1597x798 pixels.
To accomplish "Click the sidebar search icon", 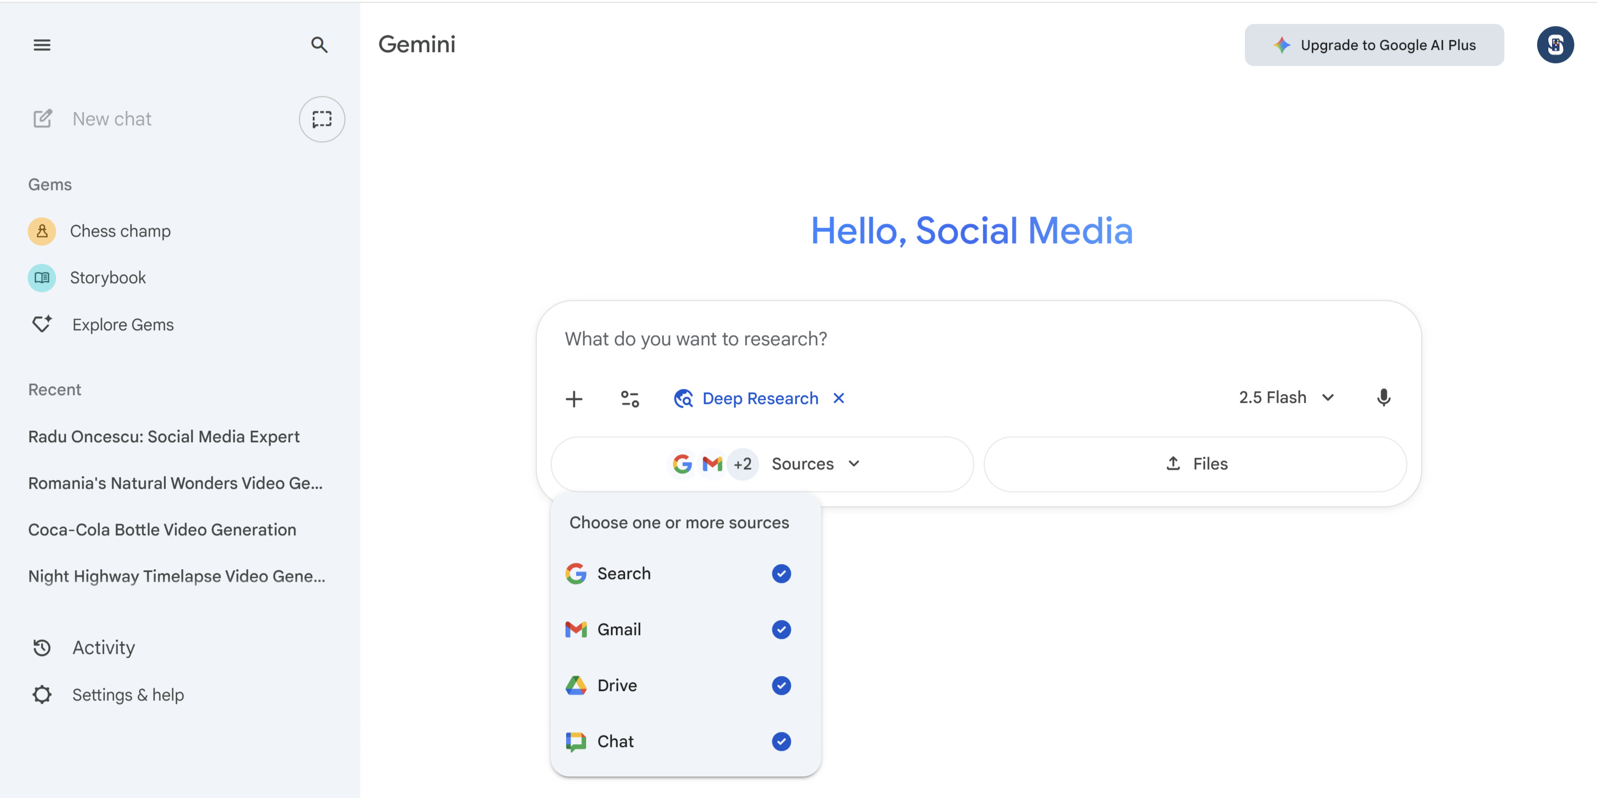I will click(319, 44).
